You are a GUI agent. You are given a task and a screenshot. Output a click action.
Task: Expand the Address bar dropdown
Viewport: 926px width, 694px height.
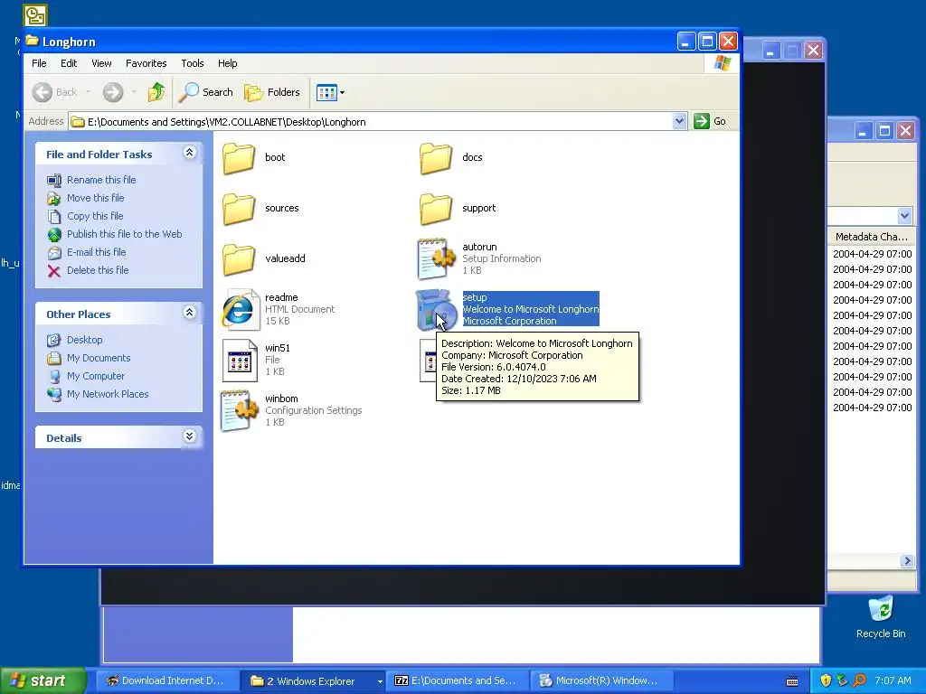(x=679, y=122)
